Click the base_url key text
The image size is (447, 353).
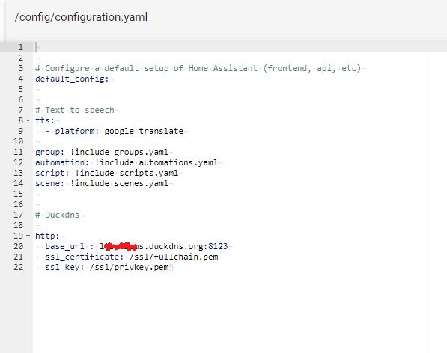click(64, 246)
